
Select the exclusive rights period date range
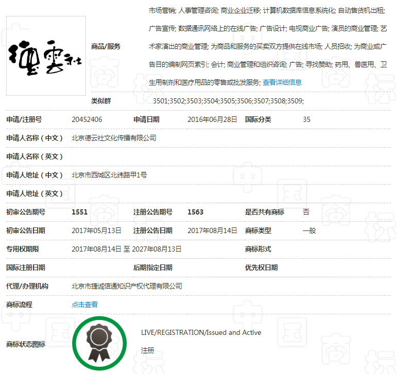point(127,249)
